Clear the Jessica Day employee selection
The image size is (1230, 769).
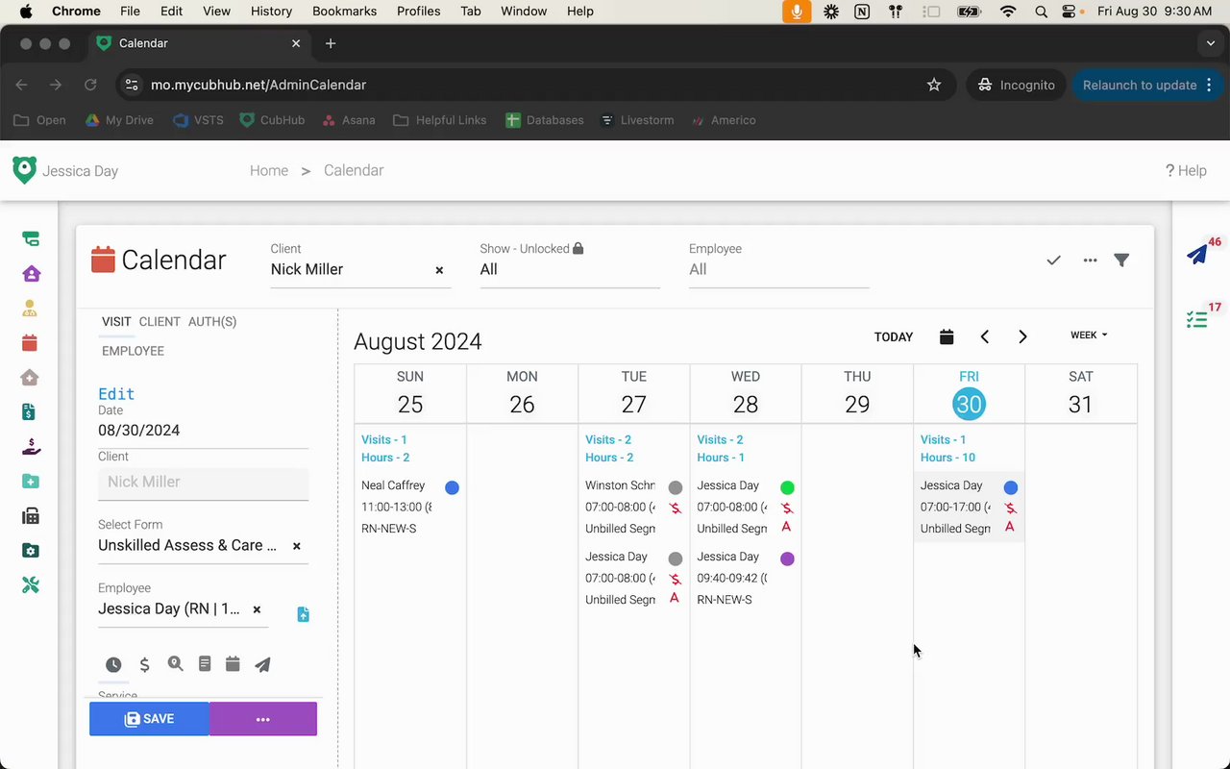257,609
